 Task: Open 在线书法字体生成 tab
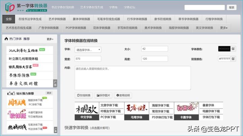click(x=30, y=19)
